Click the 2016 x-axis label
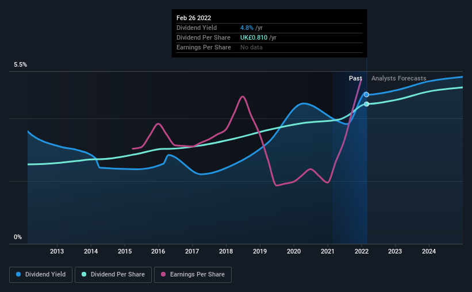Image resolution: width=472 pixels, height=292 pixels. point(158,251)
